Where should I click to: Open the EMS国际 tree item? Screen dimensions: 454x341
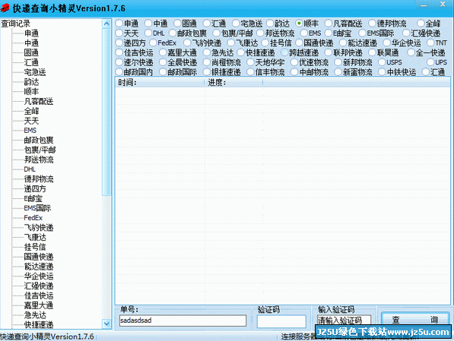pos(37,208)
